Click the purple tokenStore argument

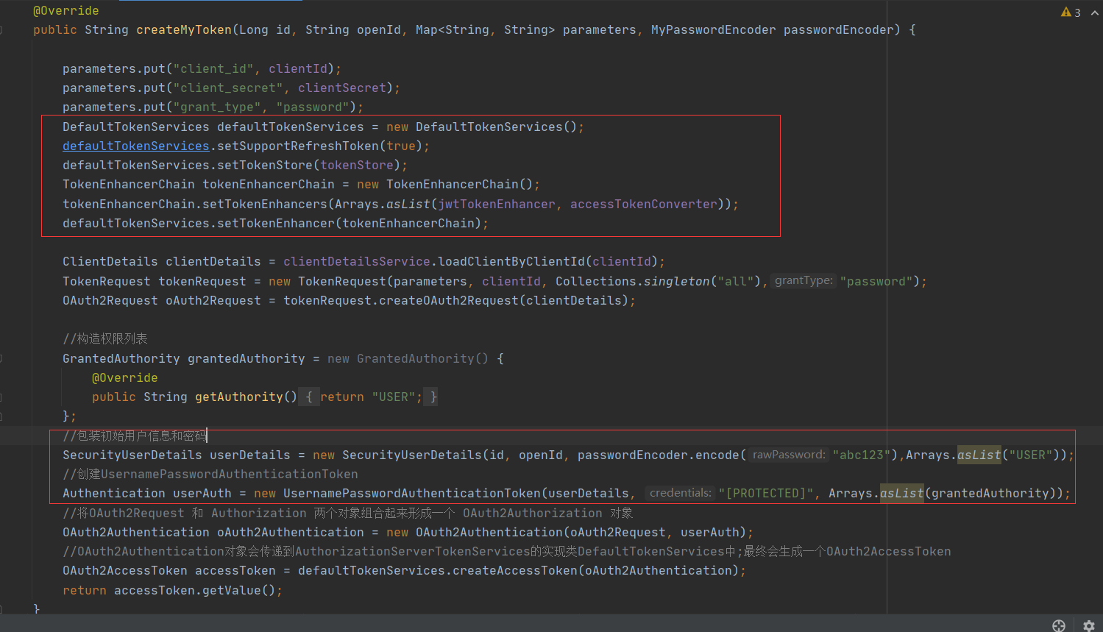click(x=357, y=165)
